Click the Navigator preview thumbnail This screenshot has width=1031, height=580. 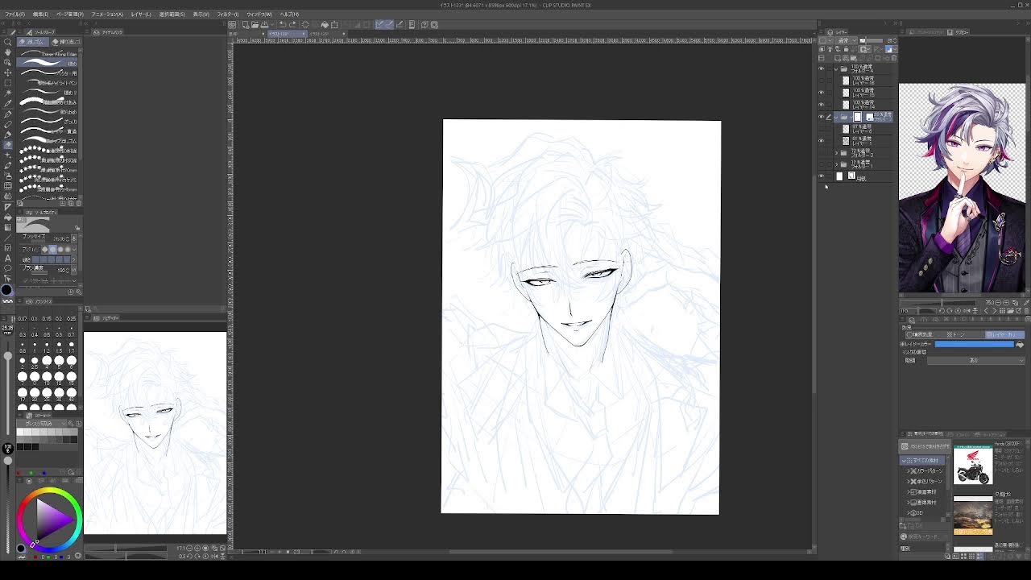click(x=155, y=433)
